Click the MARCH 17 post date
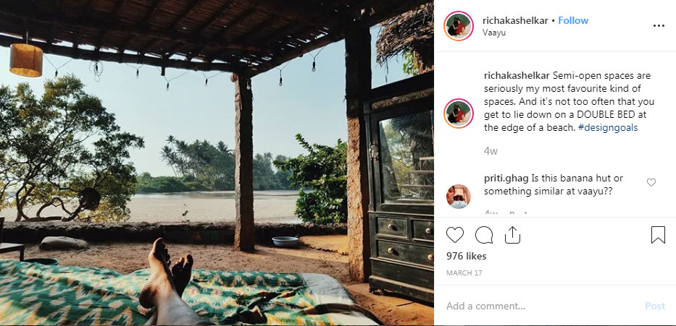This screenshot has height=326, width=676. click(464, 273)
